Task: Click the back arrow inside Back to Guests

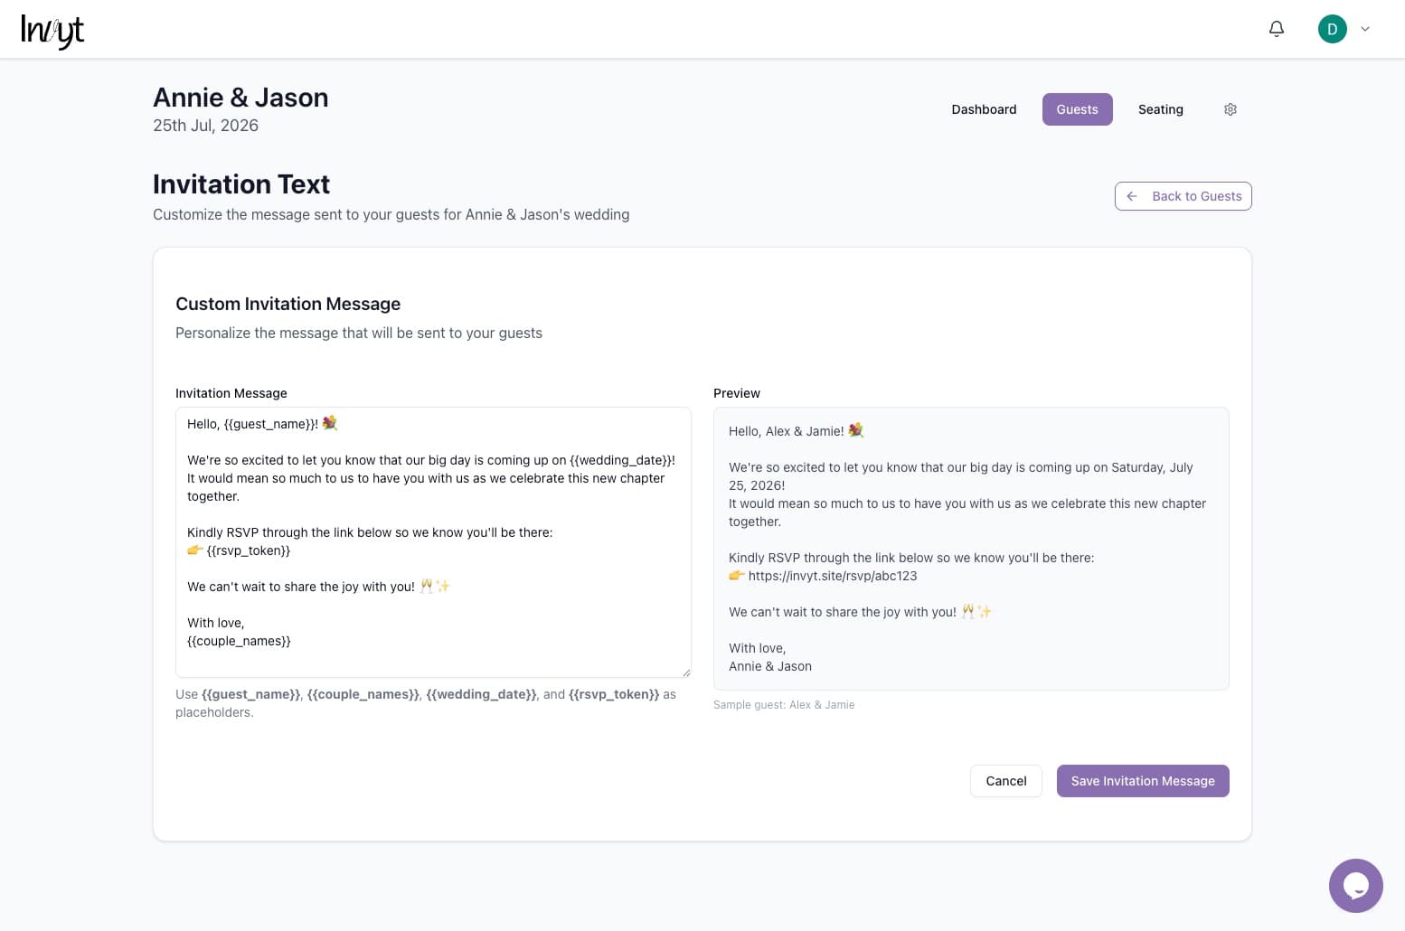Action: [x=1132, y=196]
